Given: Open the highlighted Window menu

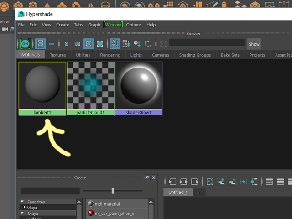Looking at the screenshot, I should tap(113, 25).
